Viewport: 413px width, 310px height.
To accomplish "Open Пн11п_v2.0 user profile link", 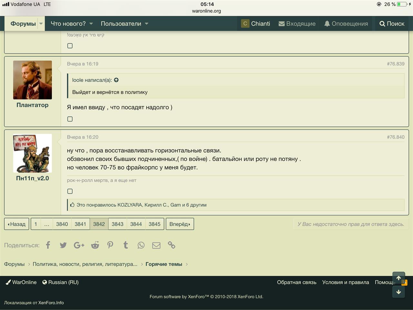I will tap(33, 178).
